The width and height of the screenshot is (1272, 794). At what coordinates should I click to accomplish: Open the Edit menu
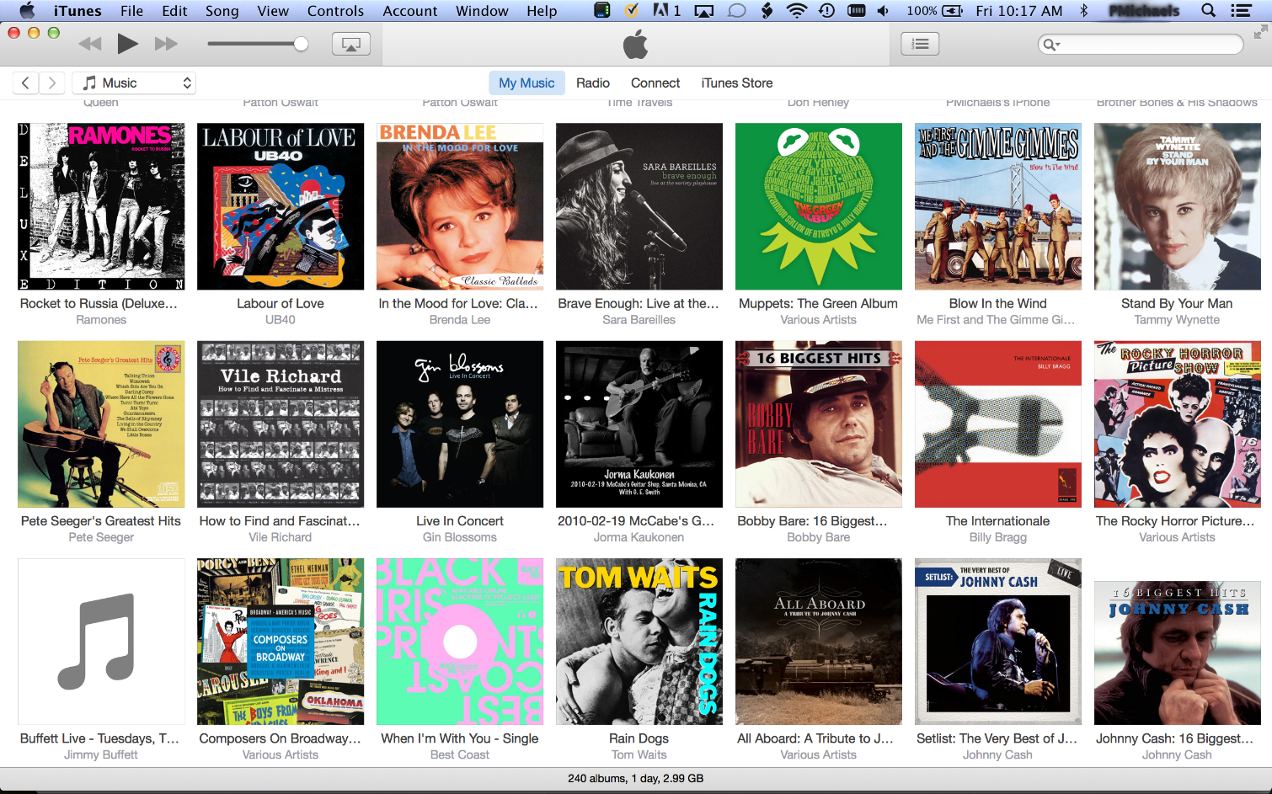pyautogui.click(x=174, y=11)
